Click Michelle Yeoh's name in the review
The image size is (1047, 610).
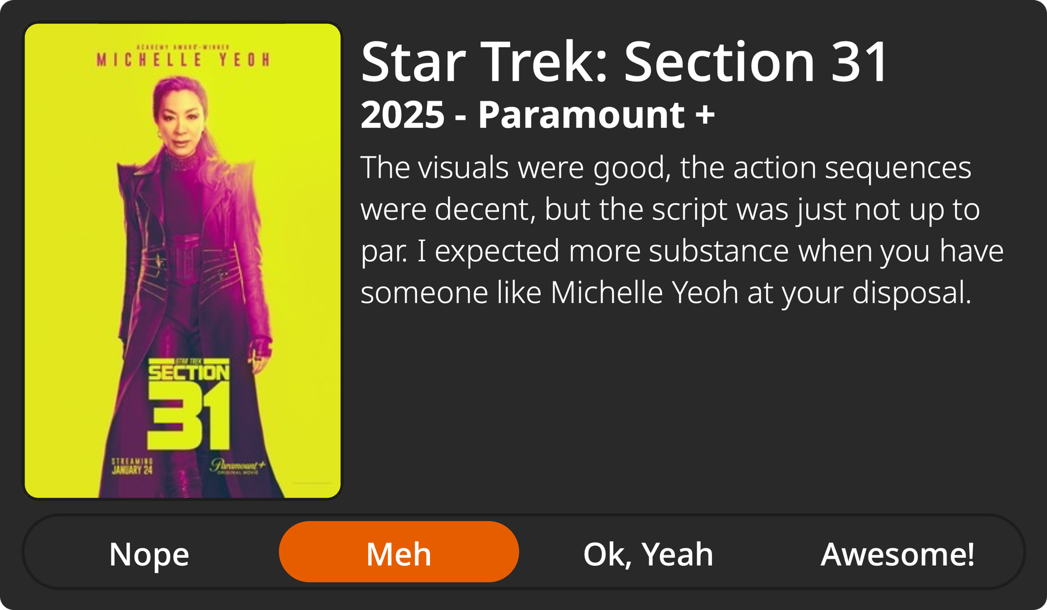coord(644,292)
